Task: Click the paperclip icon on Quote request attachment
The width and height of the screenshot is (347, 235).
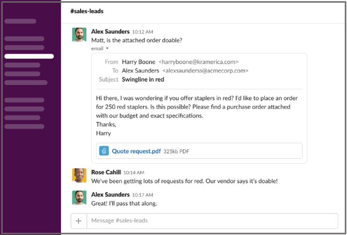Action: (104, 151)
